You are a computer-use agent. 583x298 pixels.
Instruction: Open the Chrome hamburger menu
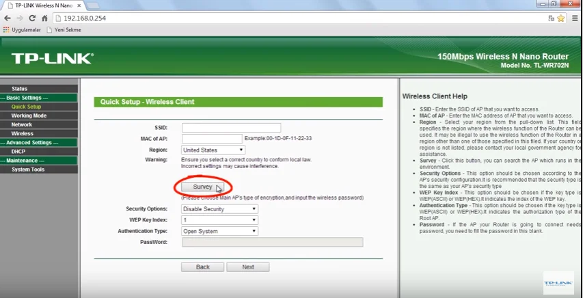(x=575, y=18)
